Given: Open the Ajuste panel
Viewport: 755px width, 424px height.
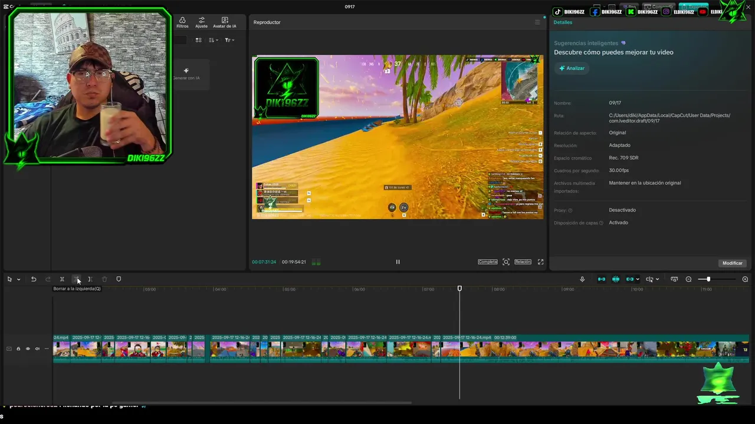Looking at the screenshot, I should [201, 22].
